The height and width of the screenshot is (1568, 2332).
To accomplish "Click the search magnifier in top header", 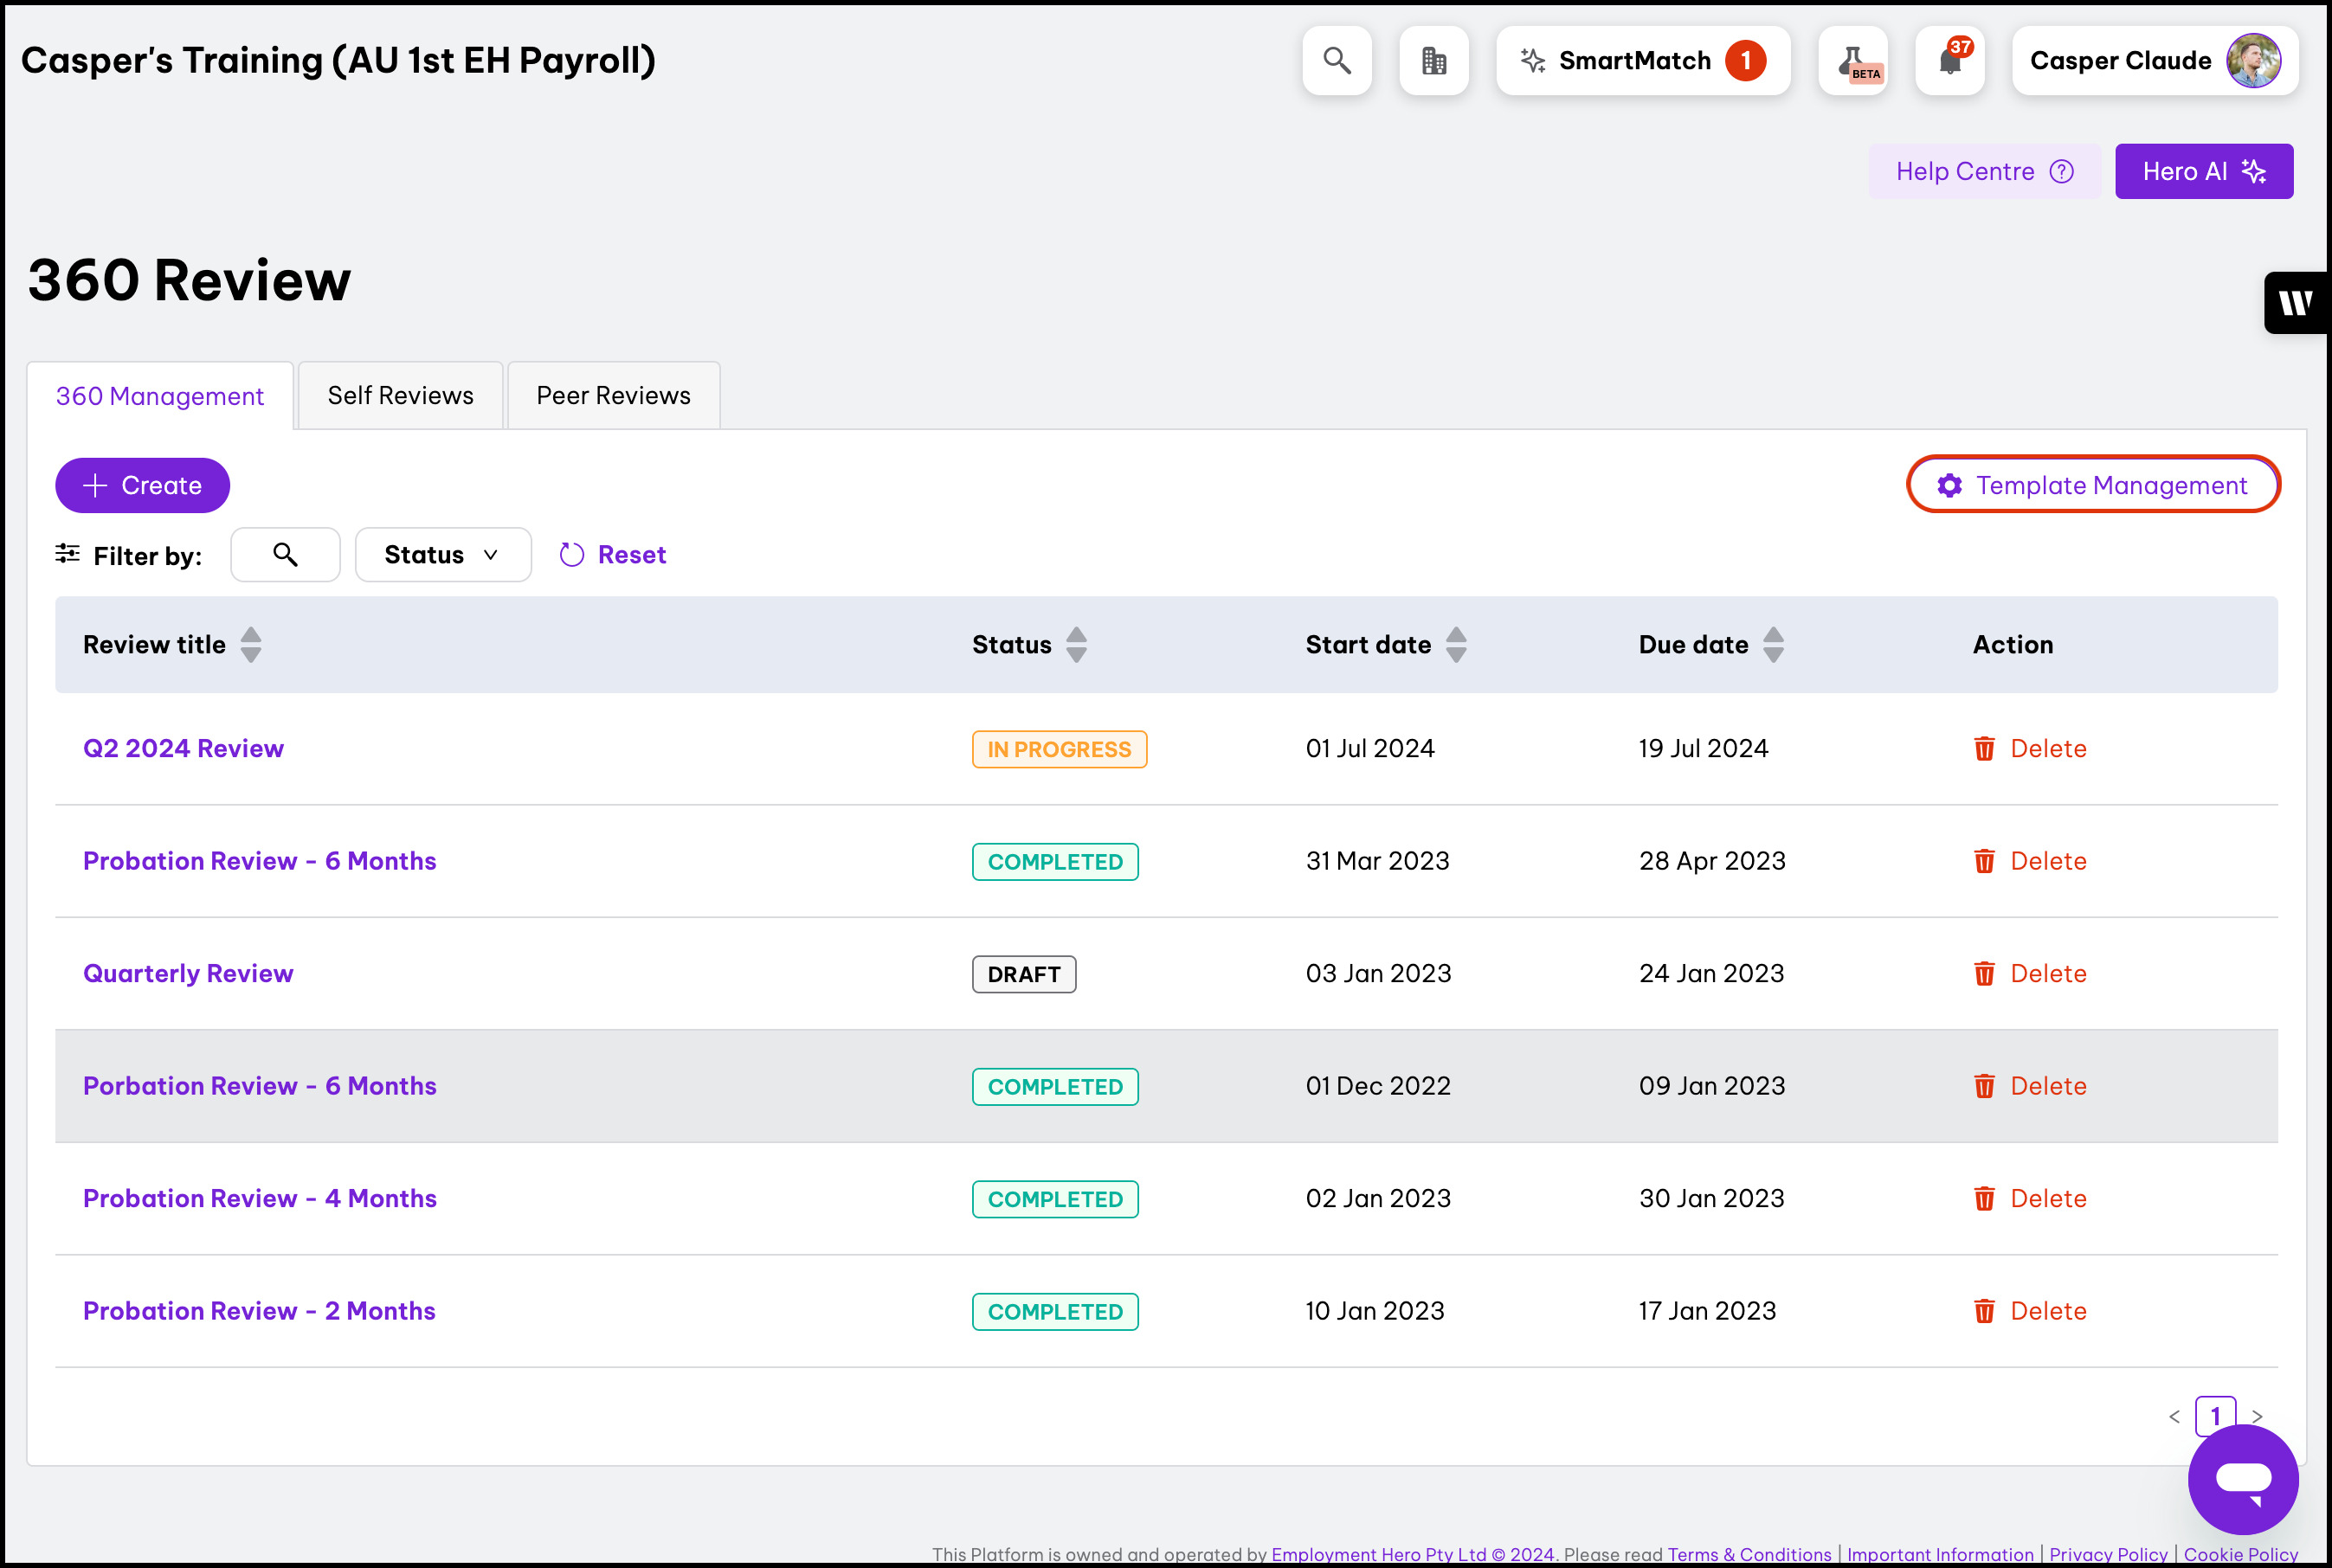I will pyautogui.click(x=1337, y=61).
